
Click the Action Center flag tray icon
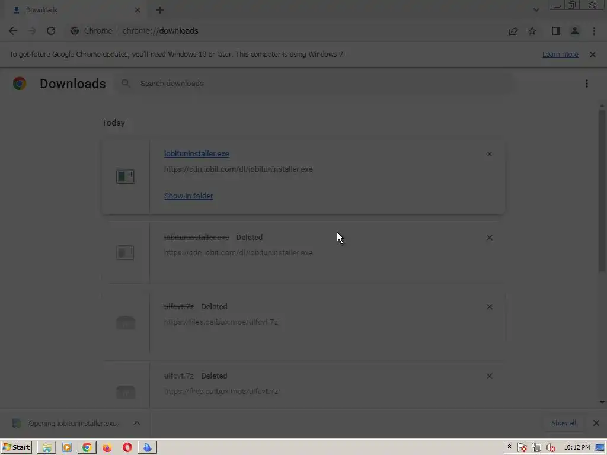[522, 448]
